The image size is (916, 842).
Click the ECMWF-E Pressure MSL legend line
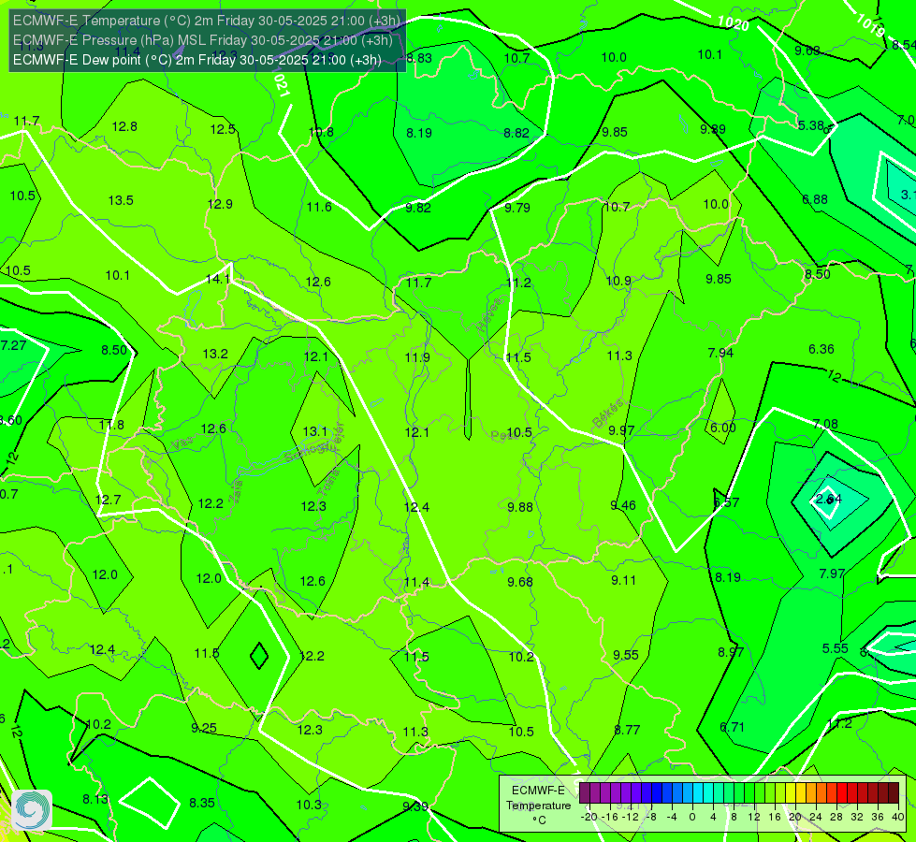tap(203, 40)
